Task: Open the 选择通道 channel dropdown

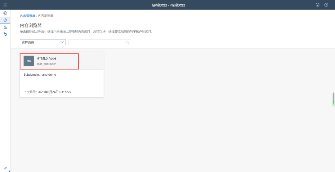Action: click(43, 42)
